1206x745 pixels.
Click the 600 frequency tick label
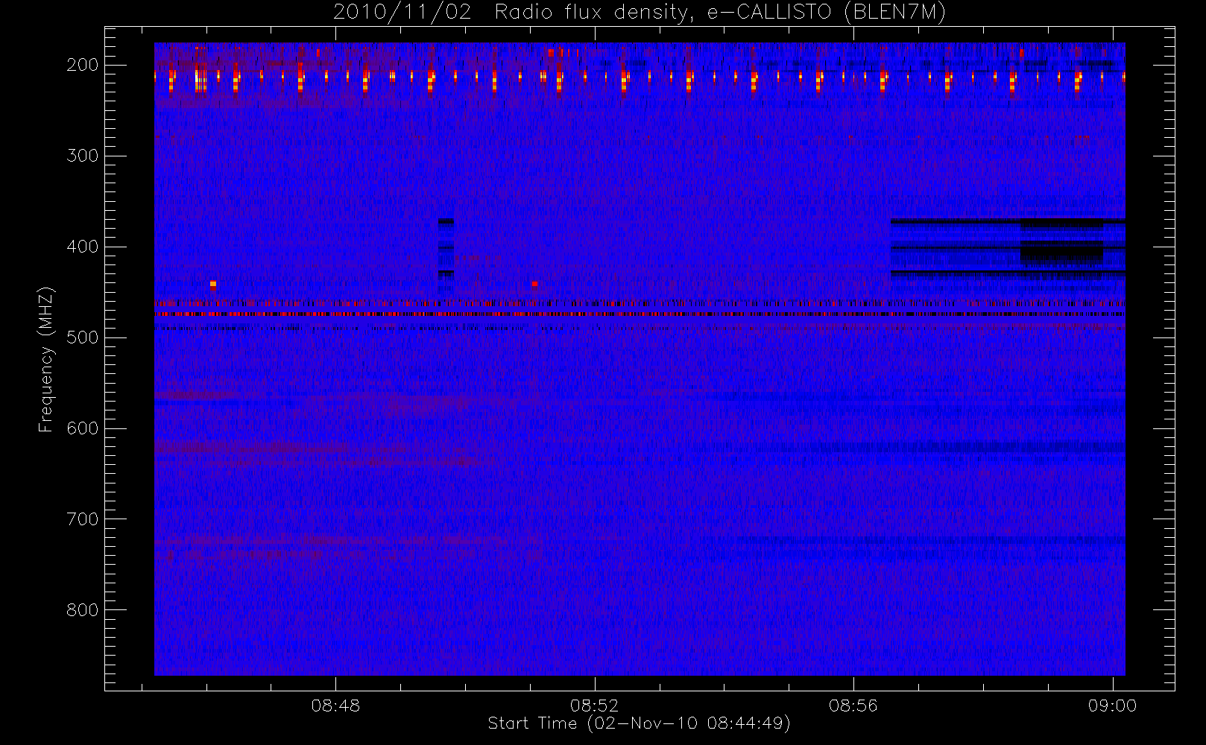point(82,428)
